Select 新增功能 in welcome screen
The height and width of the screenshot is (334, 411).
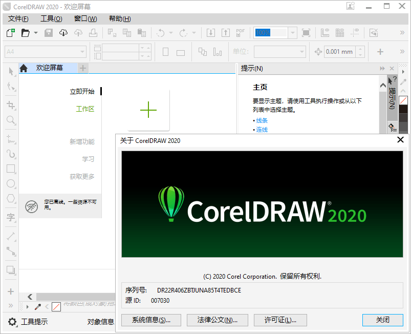pyautogui.click(x=82, y=142)
